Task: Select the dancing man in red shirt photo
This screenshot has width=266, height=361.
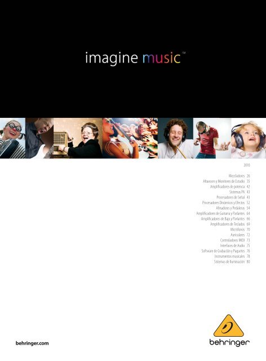Action: [212, 138]
